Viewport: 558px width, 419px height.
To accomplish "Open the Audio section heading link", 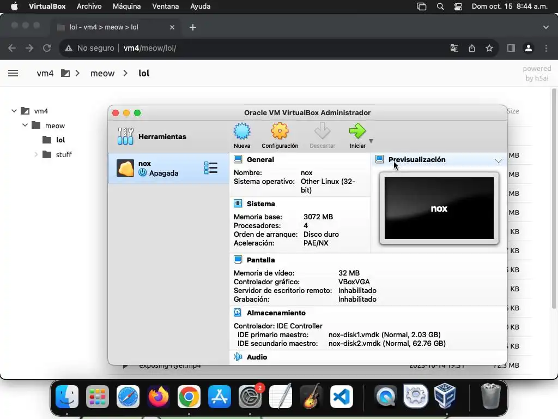I will [257, 357].
